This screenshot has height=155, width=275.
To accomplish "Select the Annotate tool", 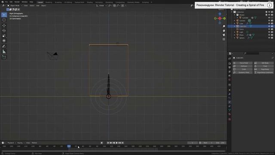I will [4, 46].
